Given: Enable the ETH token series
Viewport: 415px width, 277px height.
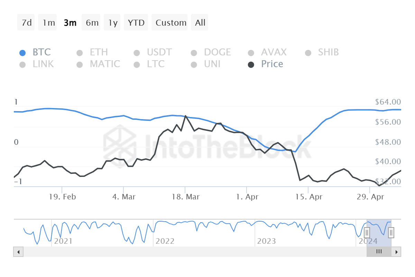Looking at the screenshot, I should pyautogui.click(x=99, y=52).
